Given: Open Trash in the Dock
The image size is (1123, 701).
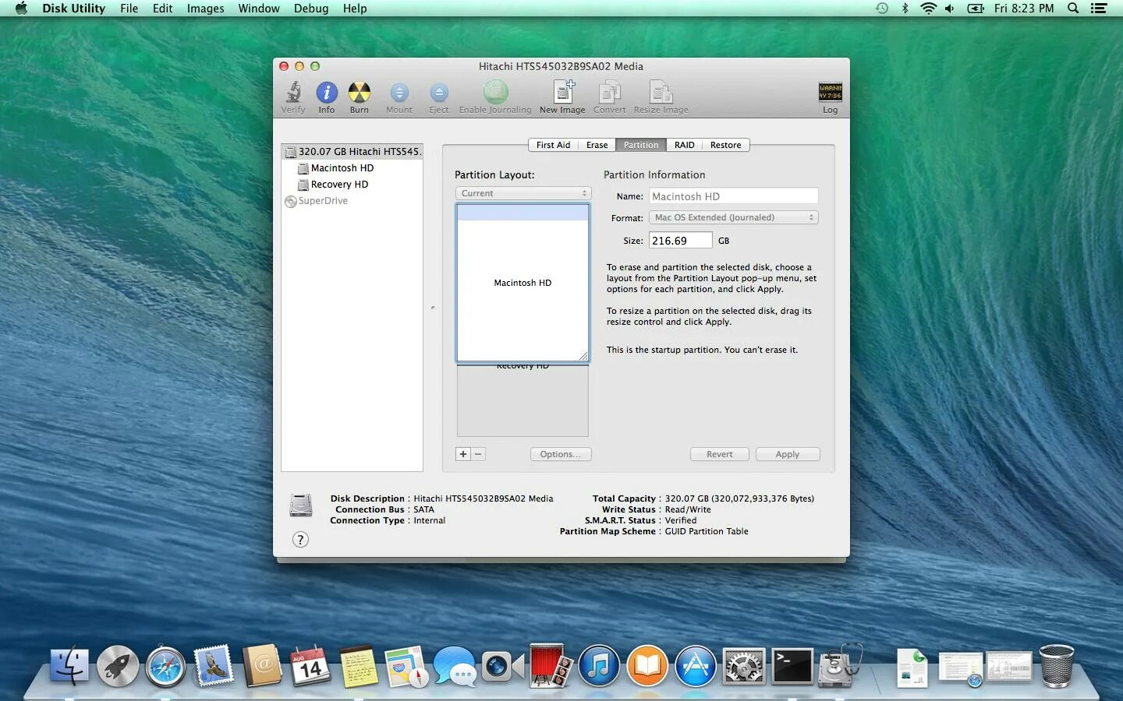Looking at the screenshot, I should point(1057,666).
